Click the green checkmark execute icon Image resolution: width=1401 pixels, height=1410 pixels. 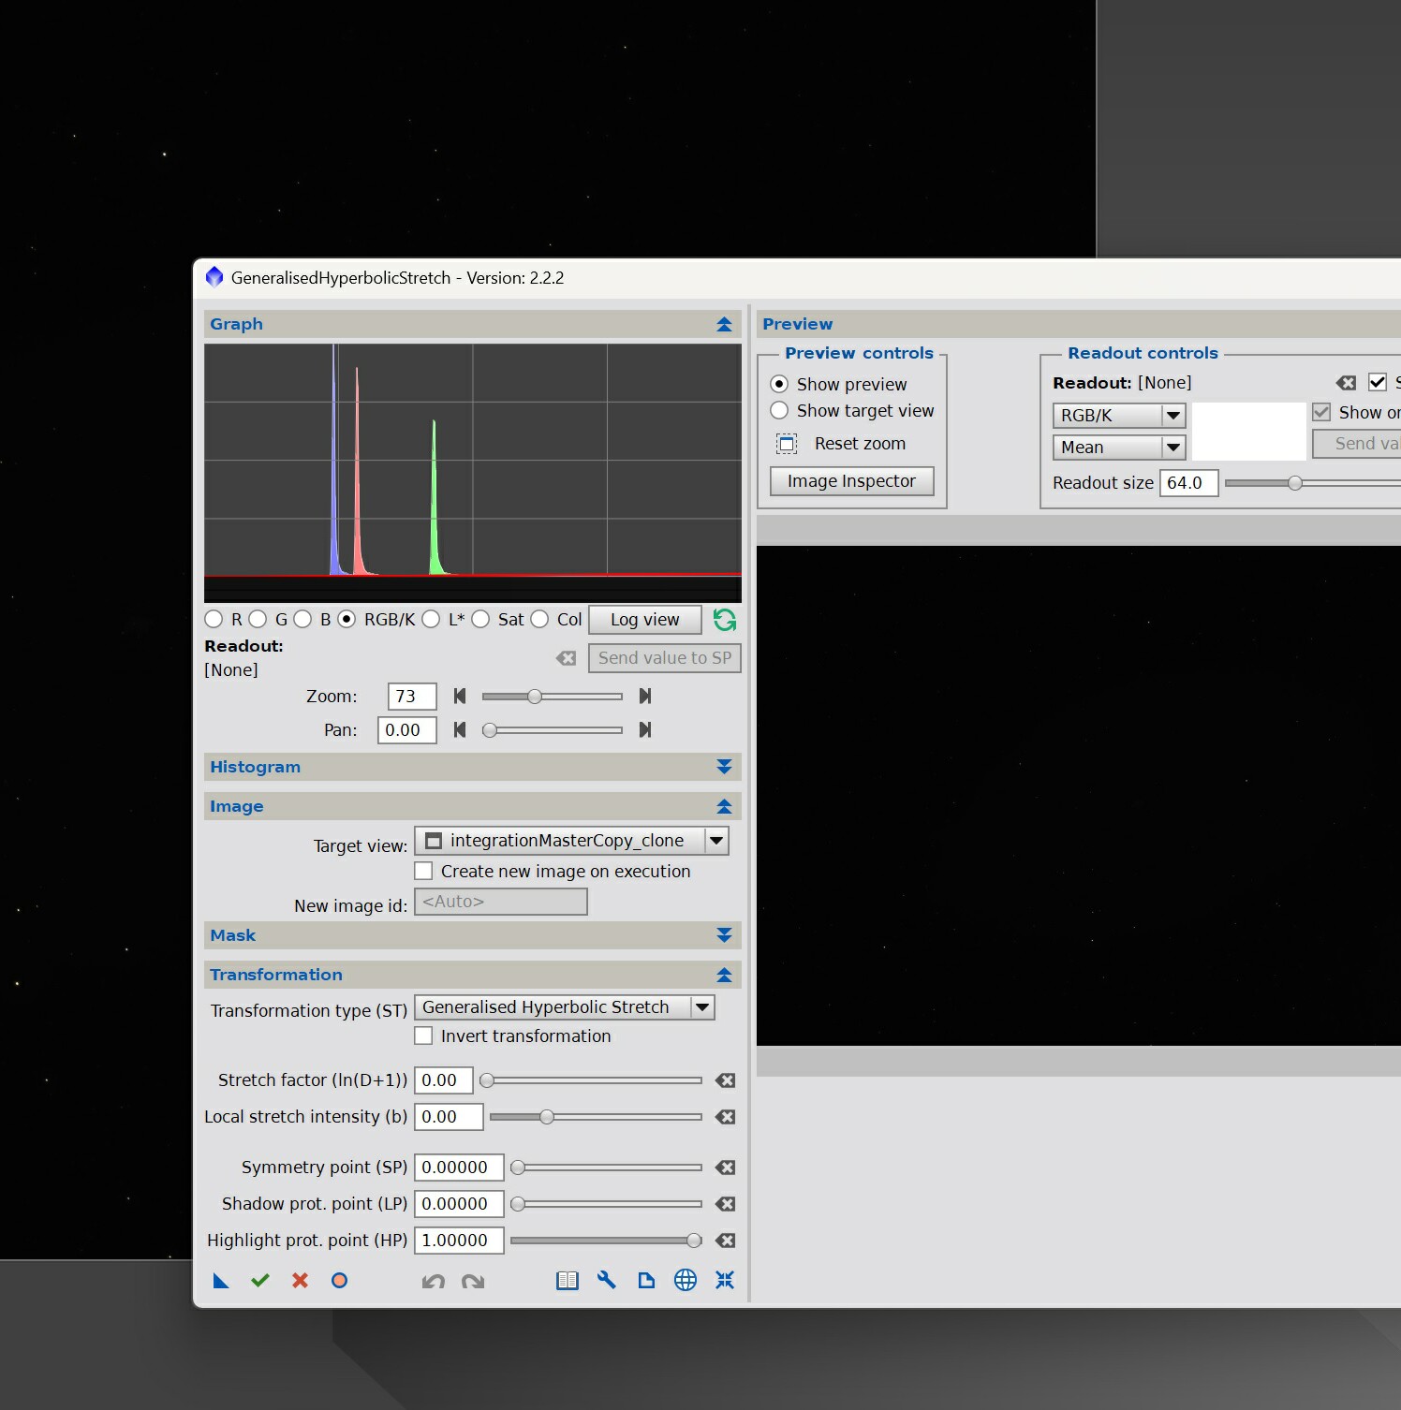tap(260, 1281)
